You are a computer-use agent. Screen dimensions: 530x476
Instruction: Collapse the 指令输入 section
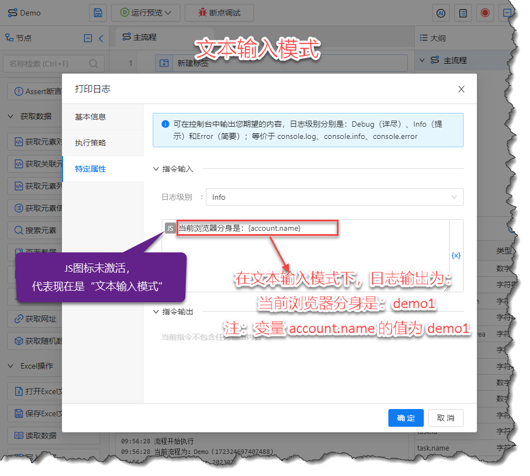pyautogui.click(x=157, y=169)
